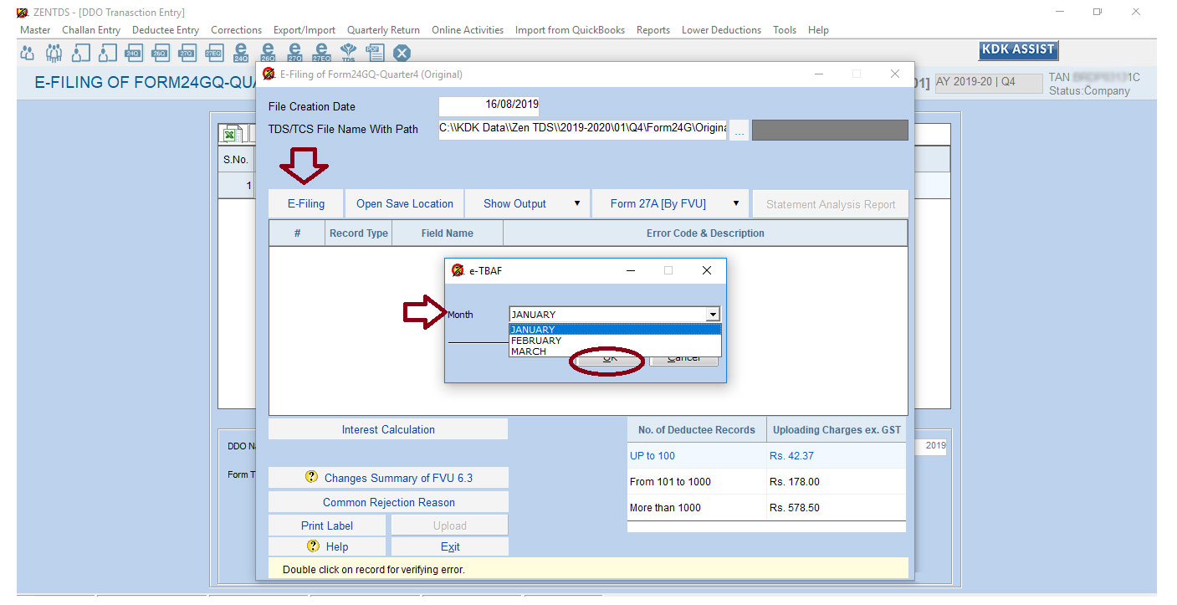Click the Print Label button
The width and height of the screenshot is (1177, 605).
(327, 526)
